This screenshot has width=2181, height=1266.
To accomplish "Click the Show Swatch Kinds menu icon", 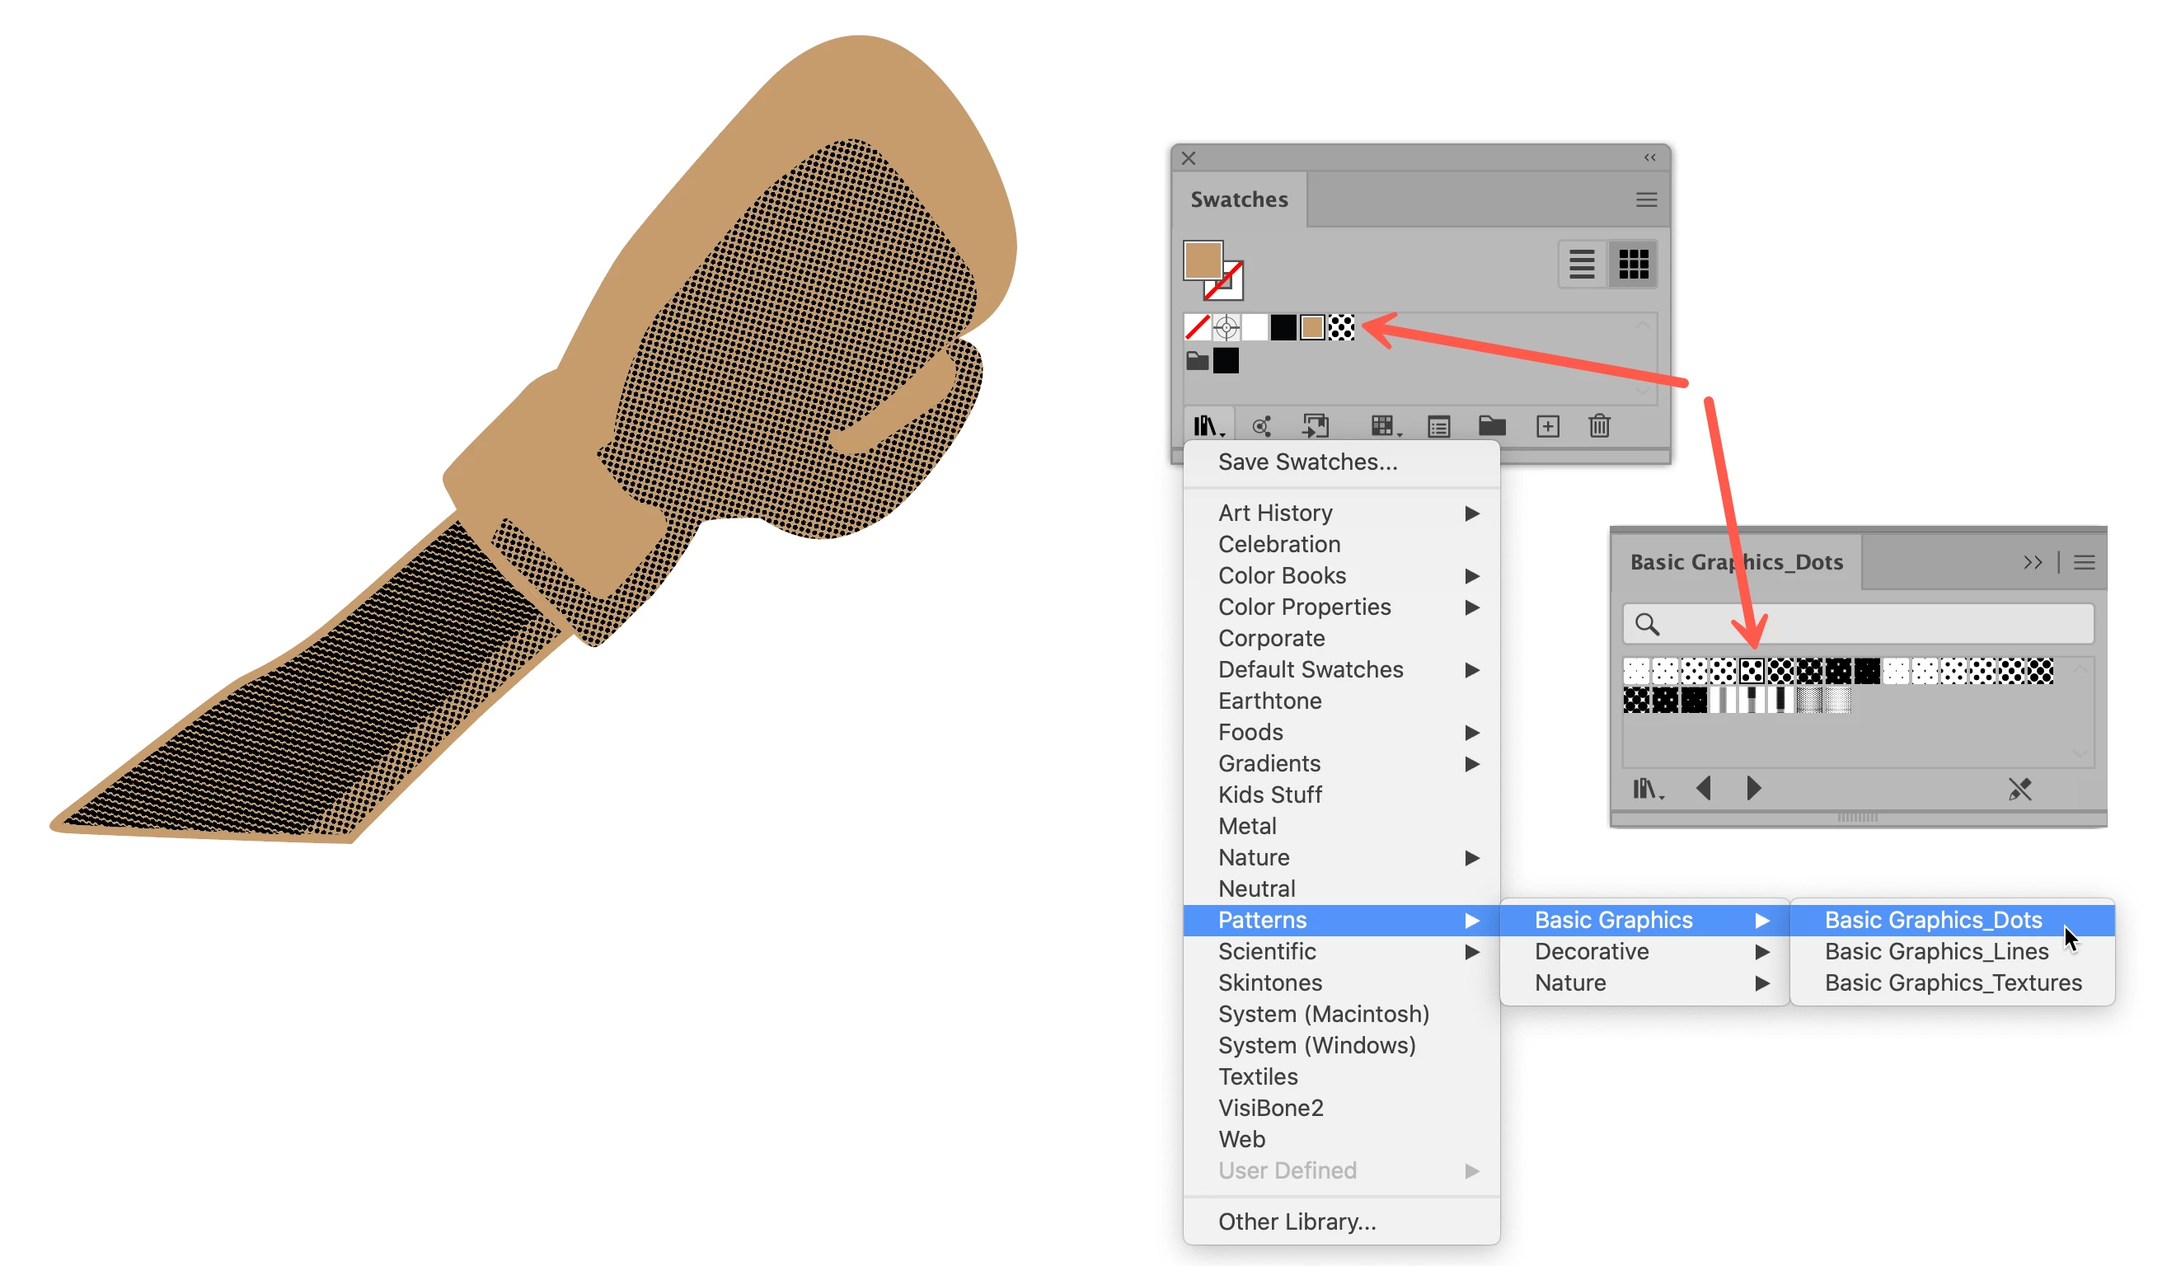I will (x=1385, y=426).
